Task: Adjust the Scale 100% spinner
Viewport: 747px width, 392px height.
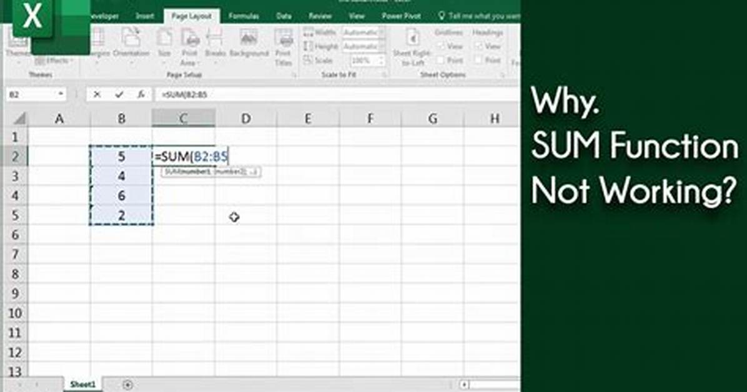Action: coord(381,61)
